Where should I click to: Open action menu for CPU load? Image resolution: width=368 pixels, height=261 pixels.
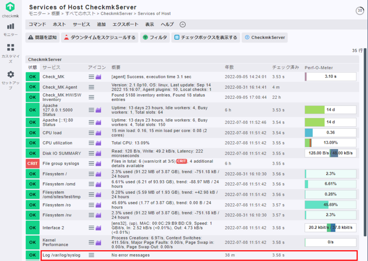coord(91,132)
